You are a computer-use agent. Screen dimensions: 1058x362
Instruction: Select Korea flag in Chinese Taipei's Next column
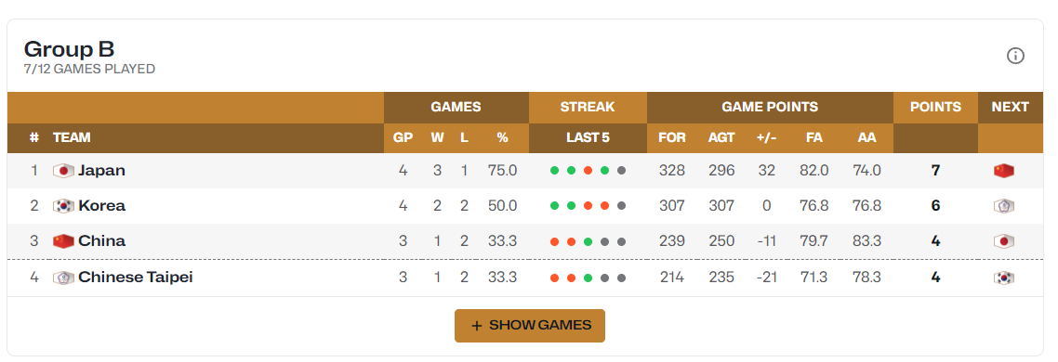[1004, 277]
